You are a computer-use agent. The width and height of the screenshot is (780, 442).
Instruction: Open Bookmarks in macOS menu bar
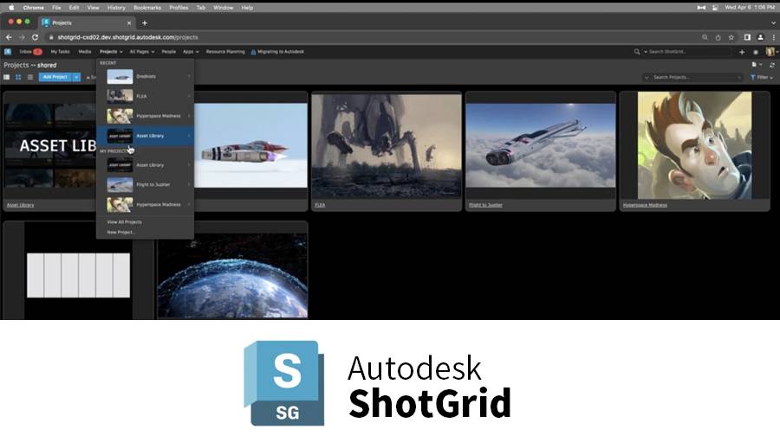[147, 8]
